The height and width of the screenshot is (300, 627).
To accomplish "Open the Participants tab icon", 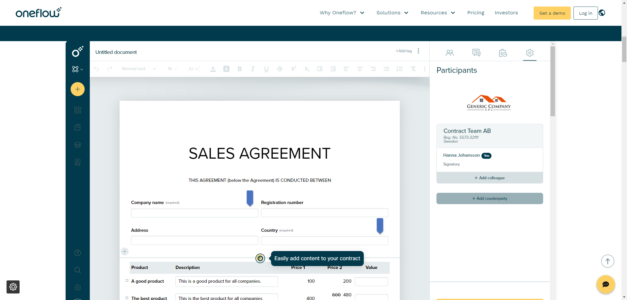I will click(450, 53).
